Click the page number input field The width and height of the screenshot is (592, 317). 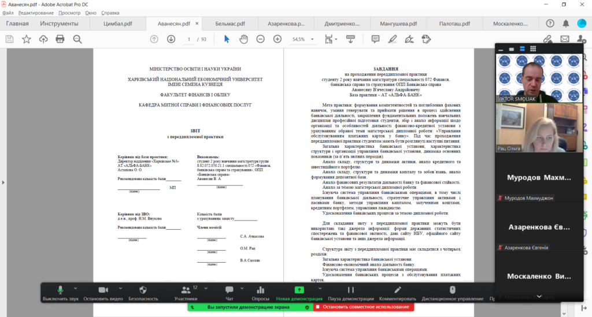click(x=189, y=39)
